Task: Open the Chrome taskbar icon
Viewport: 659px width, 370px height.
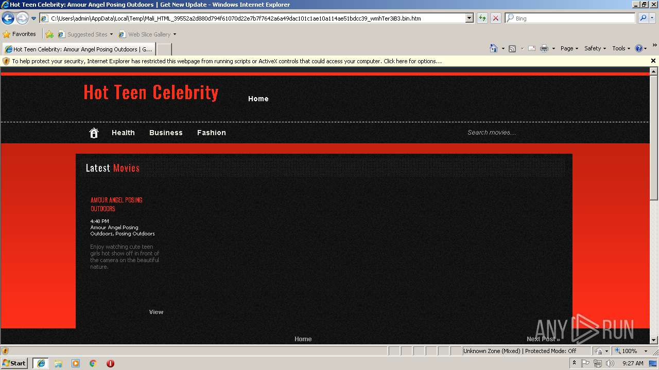Action: [93, 363]
